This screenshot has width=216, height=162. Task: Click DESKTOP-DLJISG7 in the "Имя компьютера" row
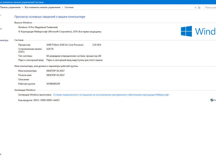coord(56,71)
